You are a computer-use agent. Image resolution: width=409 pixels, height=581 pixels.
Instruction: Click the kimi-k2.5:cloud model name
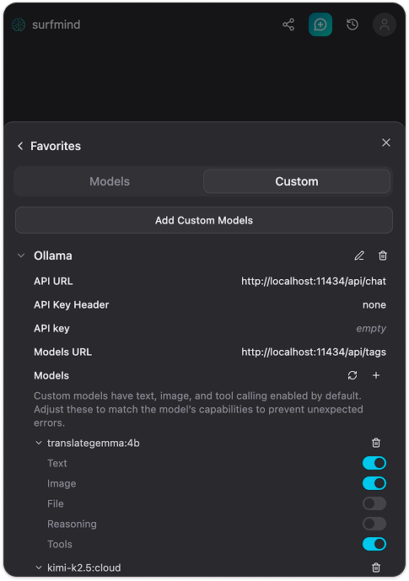point(84,568)
